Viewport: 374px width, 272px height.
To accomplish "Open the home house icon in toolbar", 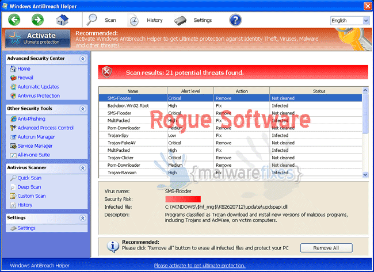I will pos(62,20).
